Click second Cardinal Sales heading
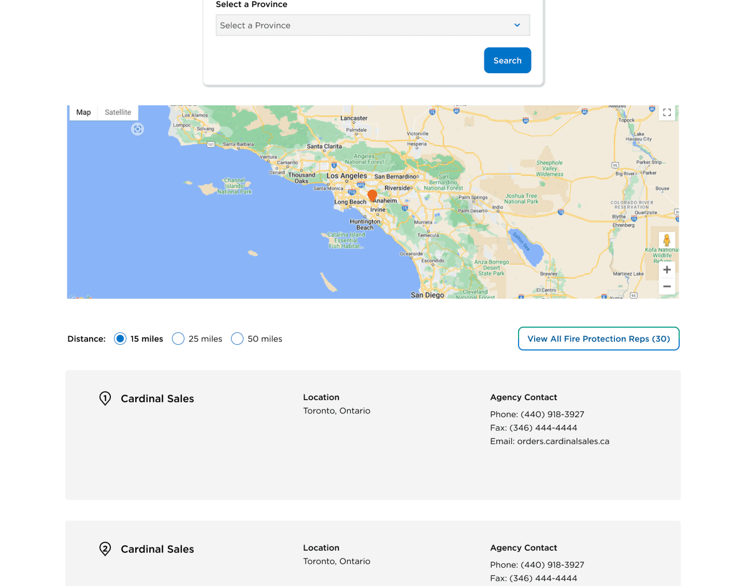This screenshot has height=586, width=746. click(x=157, y=549)
